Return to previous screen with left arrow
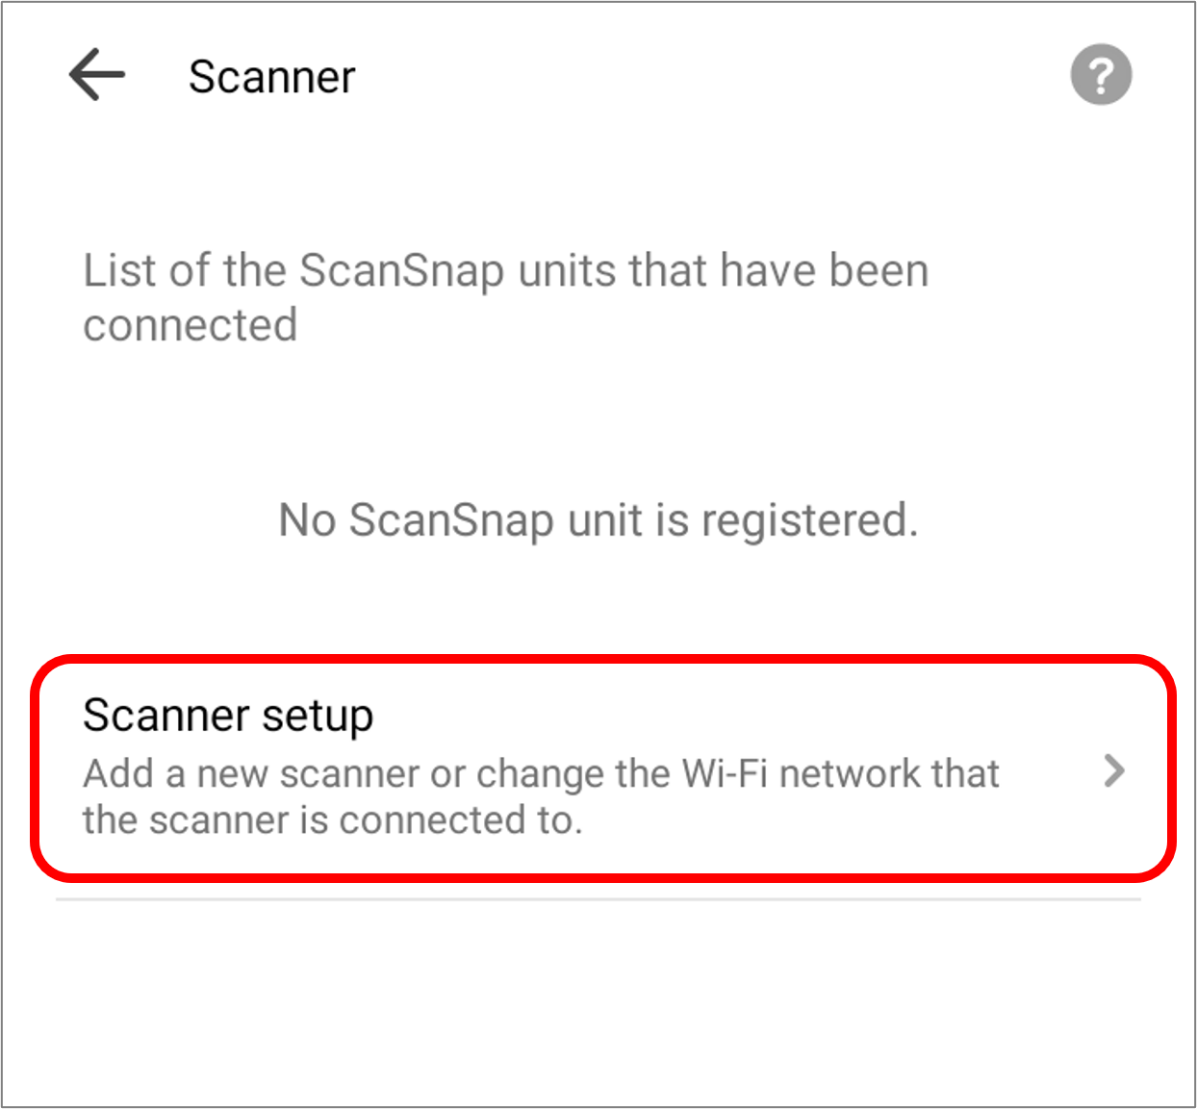Image resolution: width=1197 pixels, height=1109 pixels. (x=97, y=75)
